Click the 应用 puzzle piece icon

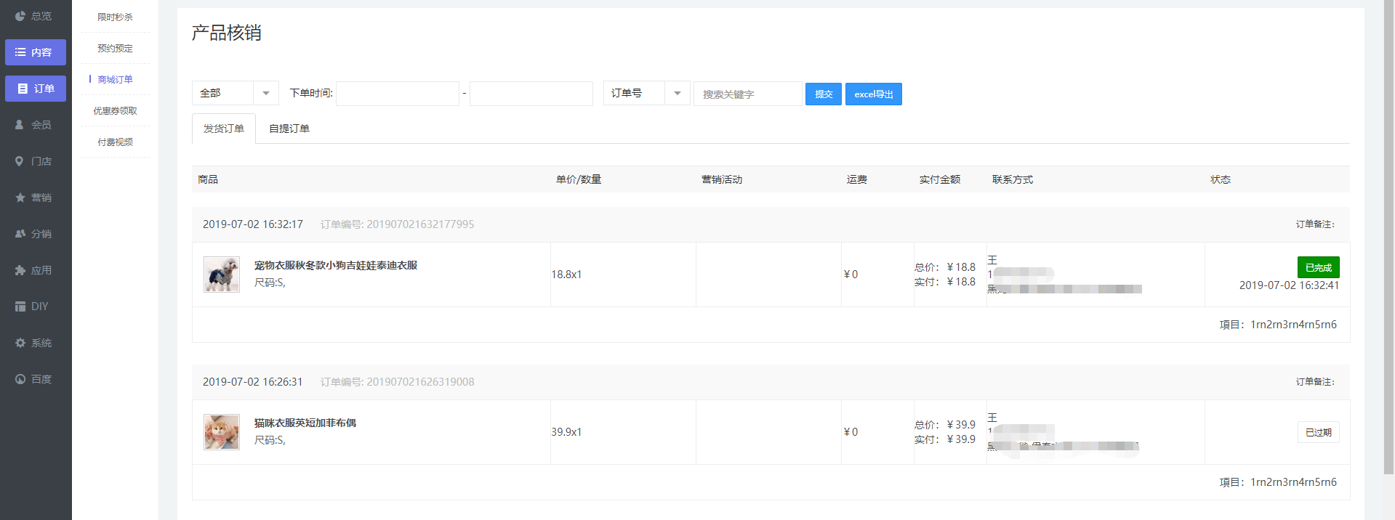point(20,270)
